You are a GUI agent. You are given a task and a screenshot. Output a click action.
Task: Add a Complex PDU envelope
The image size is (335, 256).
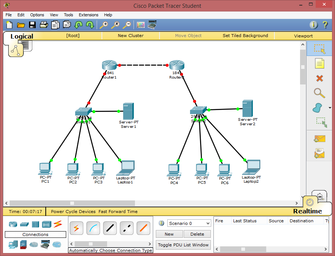(x=320, y=153)
